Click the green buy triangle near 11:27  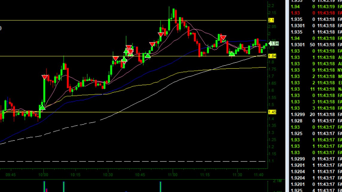click(x=232, y=53)
